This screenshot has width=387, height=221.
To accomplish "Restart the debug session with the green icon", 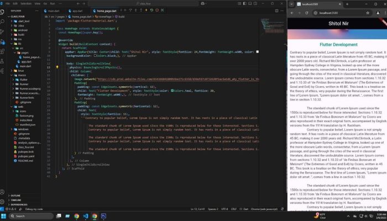I will [151, 10].
